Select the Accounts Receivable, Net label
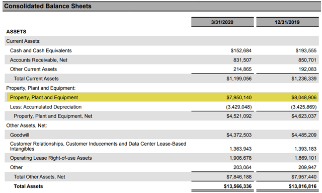The width and height of the screenshot is (322, 193). pos(39,60)
